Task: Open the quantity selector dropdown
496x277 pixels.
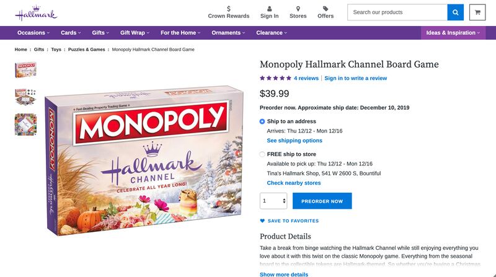Action: click(x=273, y=201)
